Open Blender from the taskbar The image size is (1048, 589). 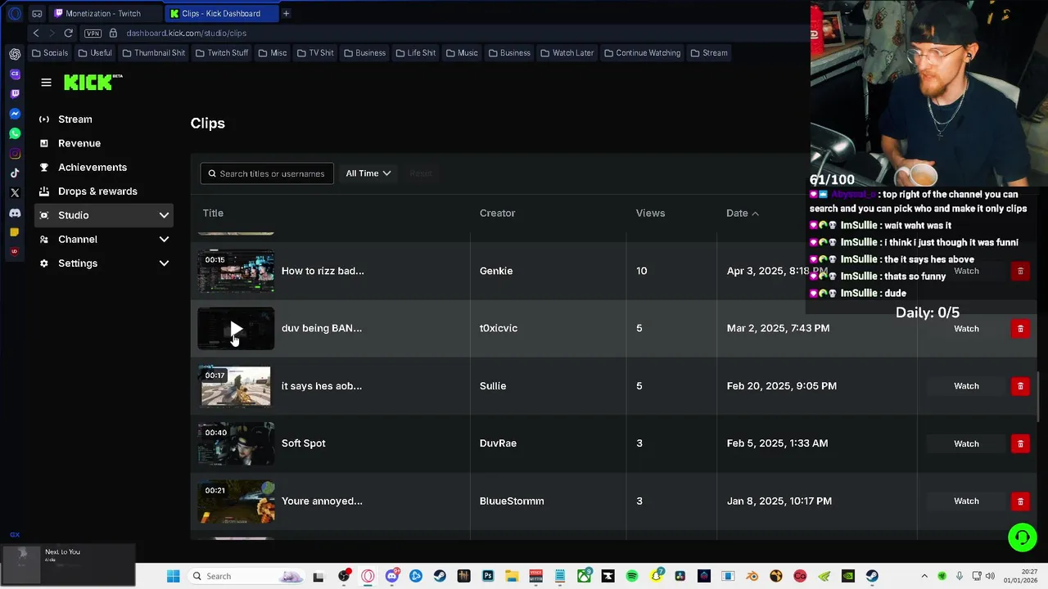[752, 576]
